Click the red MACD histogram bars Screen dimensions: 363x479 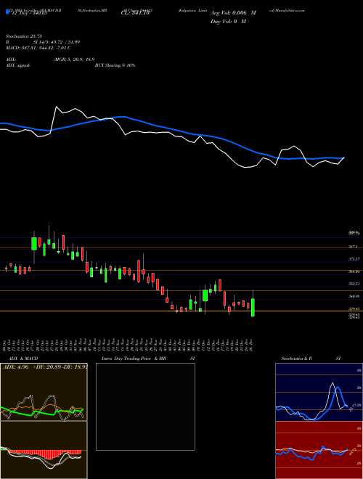pos(45,454)
